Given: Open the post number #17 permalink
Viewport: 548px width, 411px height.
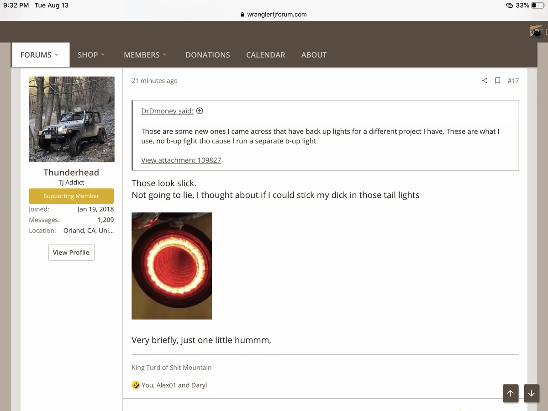Looking at the screenshot, I should [513, 81].
